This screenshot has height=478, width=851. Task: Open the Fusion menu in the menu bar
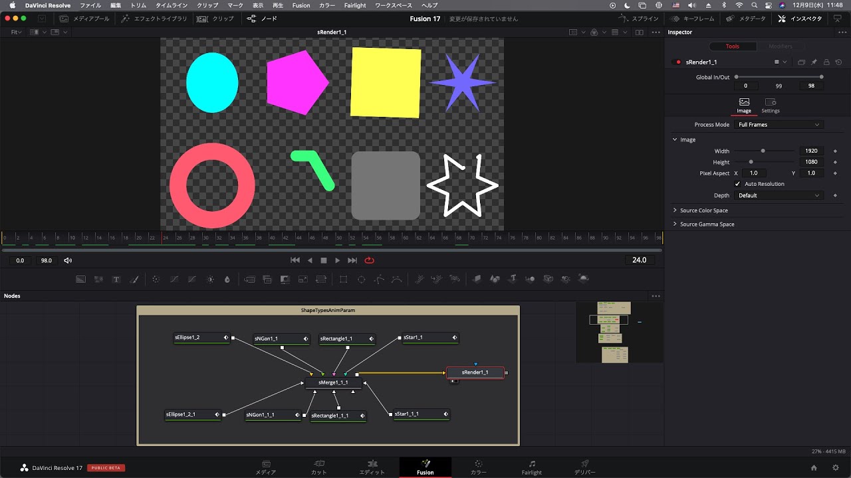pos(301,5)
